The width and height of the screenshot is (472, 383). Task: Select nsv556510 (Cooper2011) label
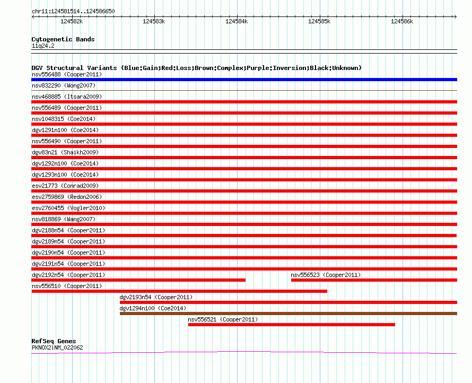(x=67, y=286)
